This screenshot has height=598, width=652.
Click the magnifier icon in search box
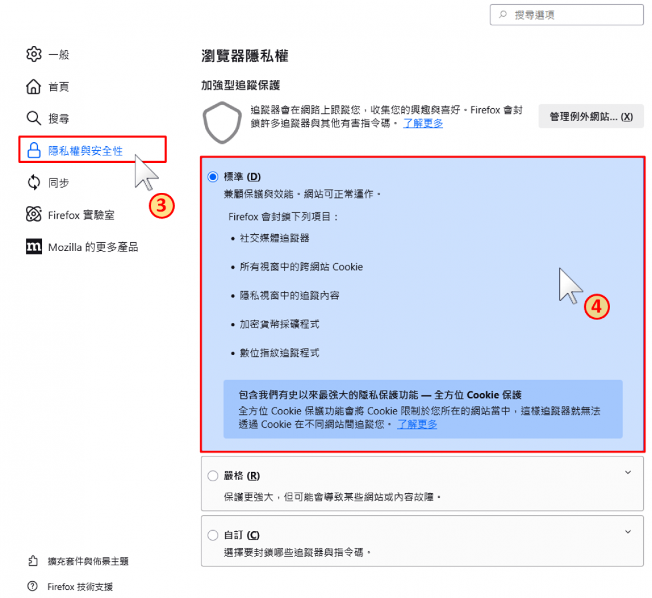(503, 14)
